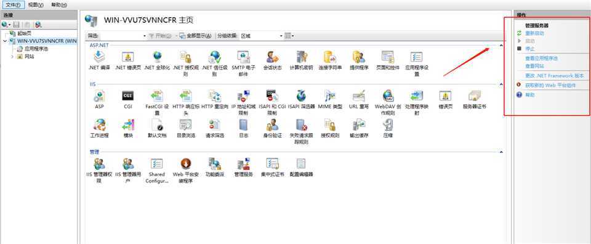Open the 配置编辑器 feature
The width and height of the screenshot is (591, 244).
tap(301, 167)
